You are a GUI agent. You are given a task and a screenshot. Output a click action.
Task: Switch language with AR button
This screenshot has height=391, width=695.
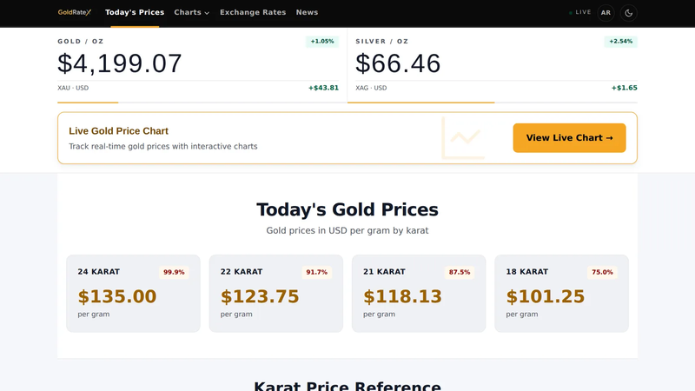(606, 13)
